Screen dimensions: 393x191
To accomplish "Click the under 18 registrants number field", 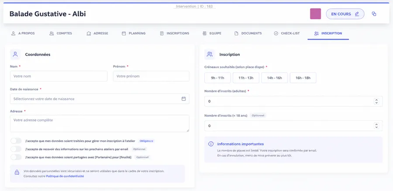I will coord(293,126).
